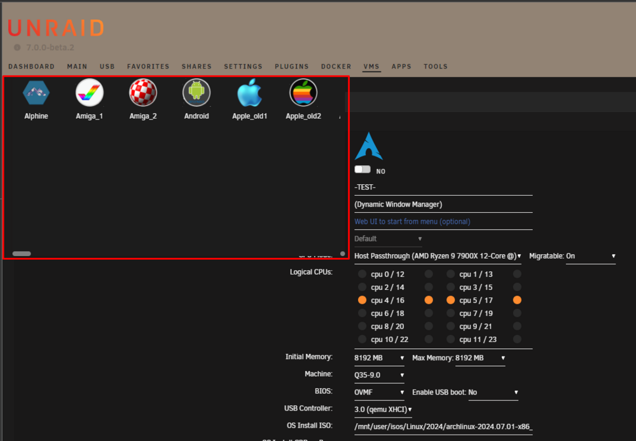Screen dimensions: 636x441
Task: Enable logical cpu 22 checkbox
Action: [x=428, y=339]
